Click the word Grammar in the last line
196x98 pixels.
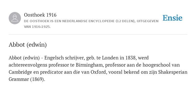click(x=19, y=79)
